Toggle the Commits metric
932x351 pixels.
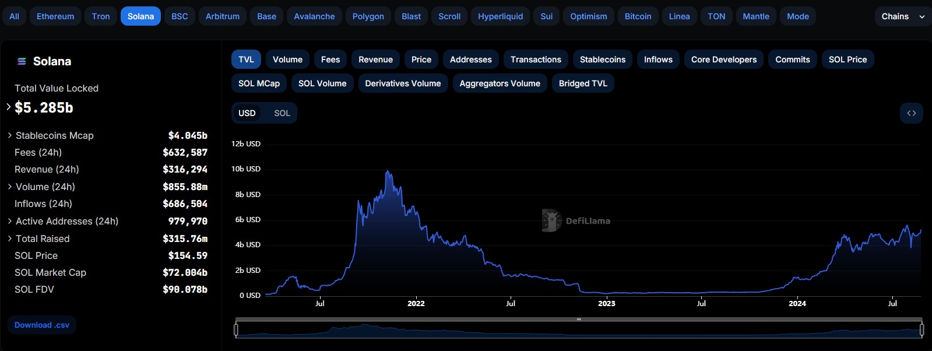(x=793, y=59)
